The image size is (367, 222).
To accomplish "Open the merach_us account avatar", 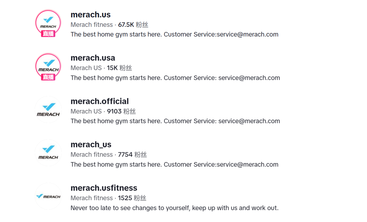I will (48, 152).
